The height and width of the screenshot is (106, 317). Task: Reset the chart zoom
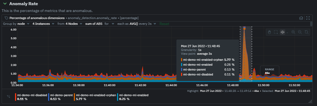pyautogui.click(x=307, y=32)
